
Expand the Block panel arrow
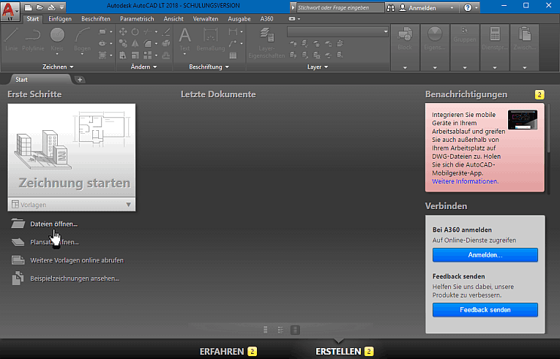pyautogui.click(x=405, y=67)
